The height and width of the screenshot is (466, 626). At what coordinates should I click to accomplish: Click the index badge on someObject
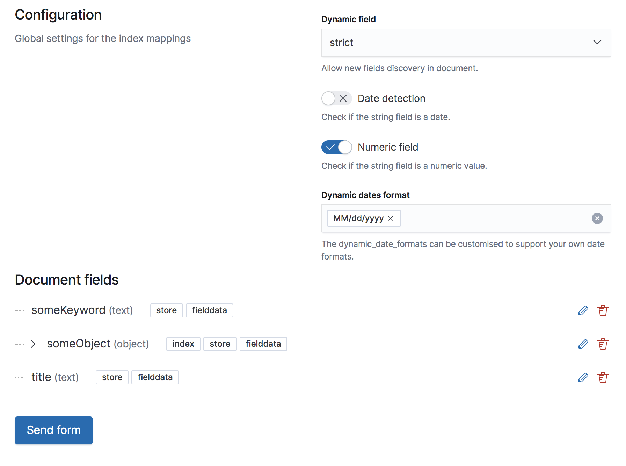tap(183, 344)
